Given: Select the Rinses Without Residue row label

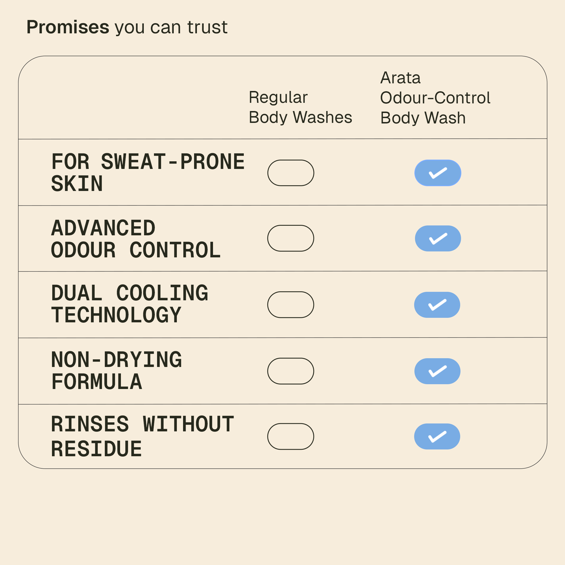Looking at the screenshot, I should pos(142,436).
